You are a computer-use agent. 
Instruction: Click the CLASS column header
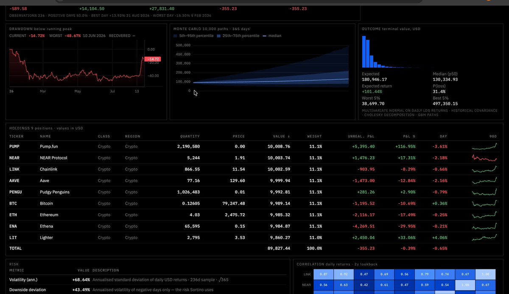pyautogui.click(x=104, y=136)
